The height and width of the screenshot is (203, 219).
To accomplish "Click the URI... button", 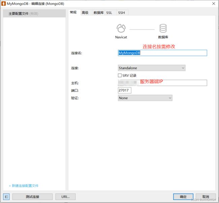I will [65, 197].
